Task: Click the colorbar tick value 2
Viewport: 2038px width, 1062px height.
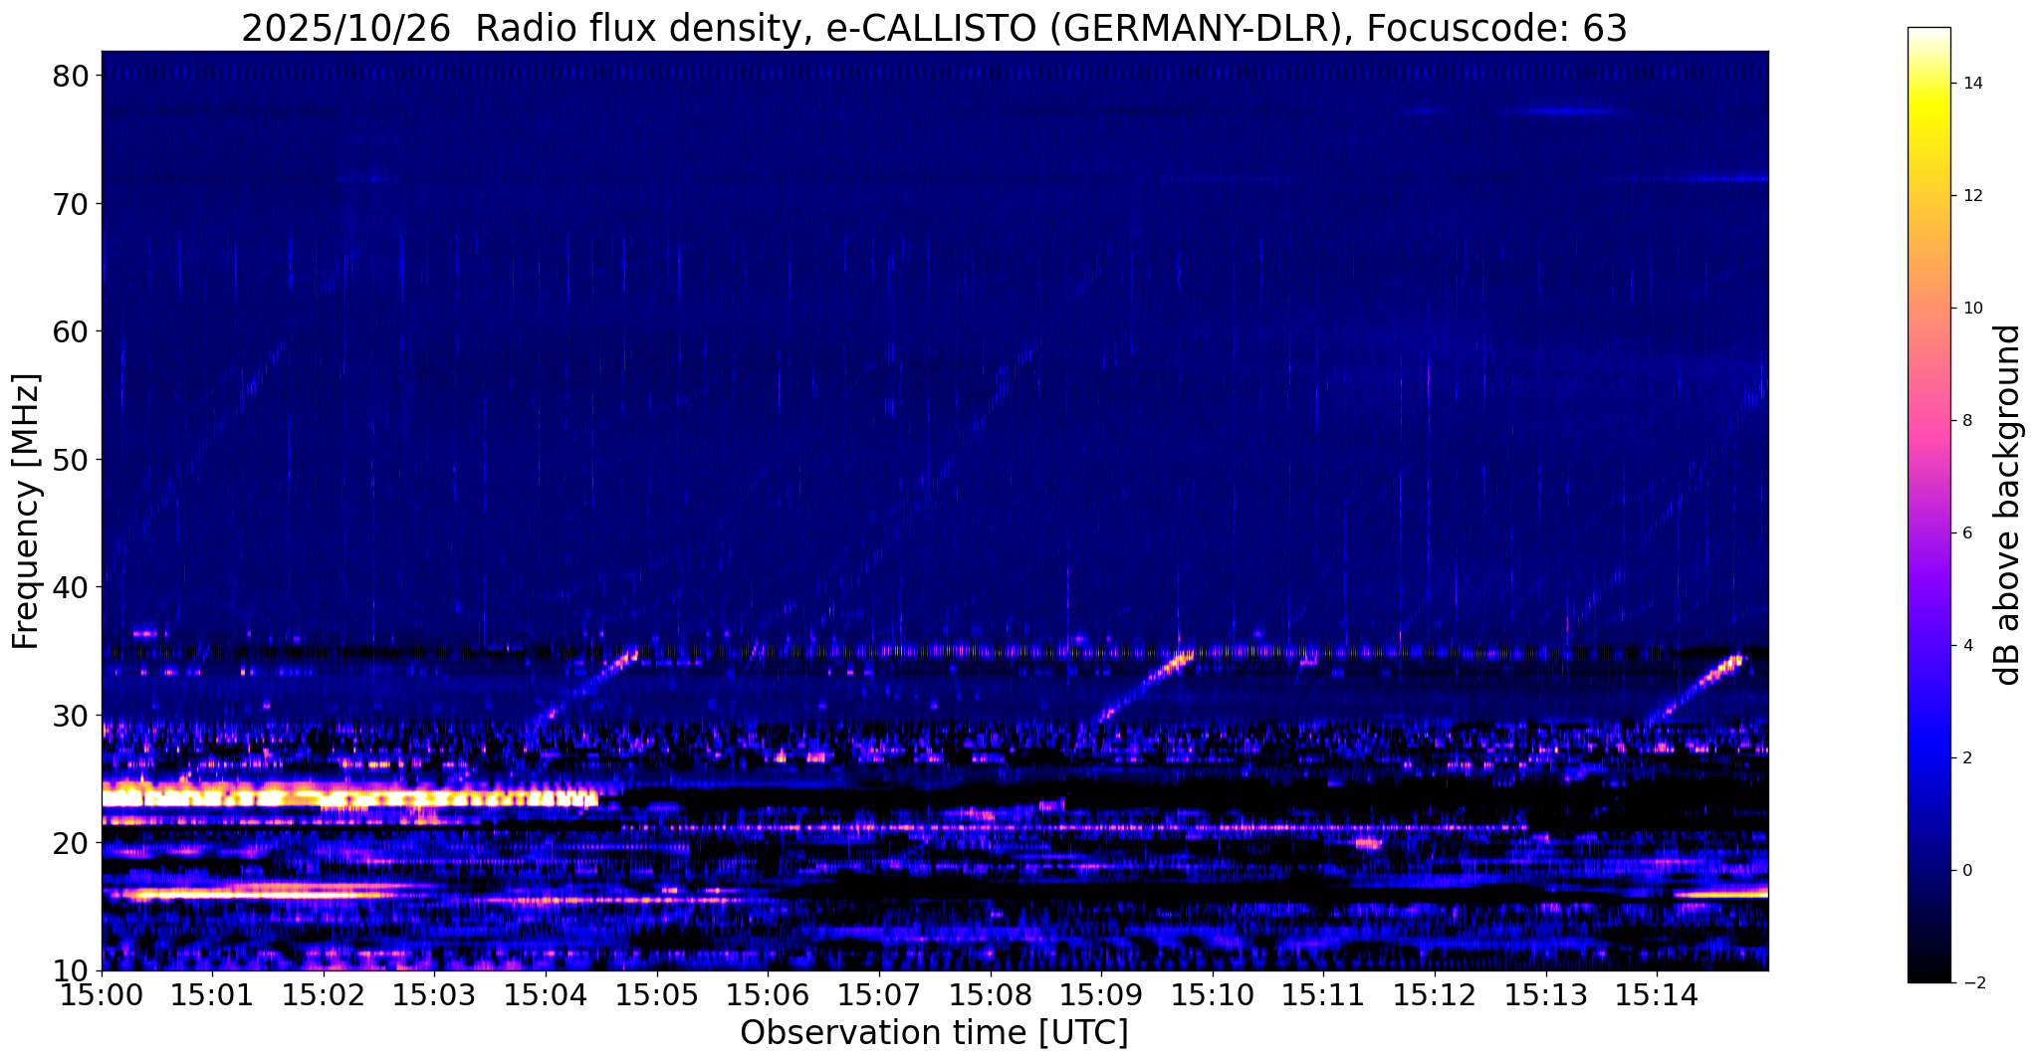Action: 1966,758
